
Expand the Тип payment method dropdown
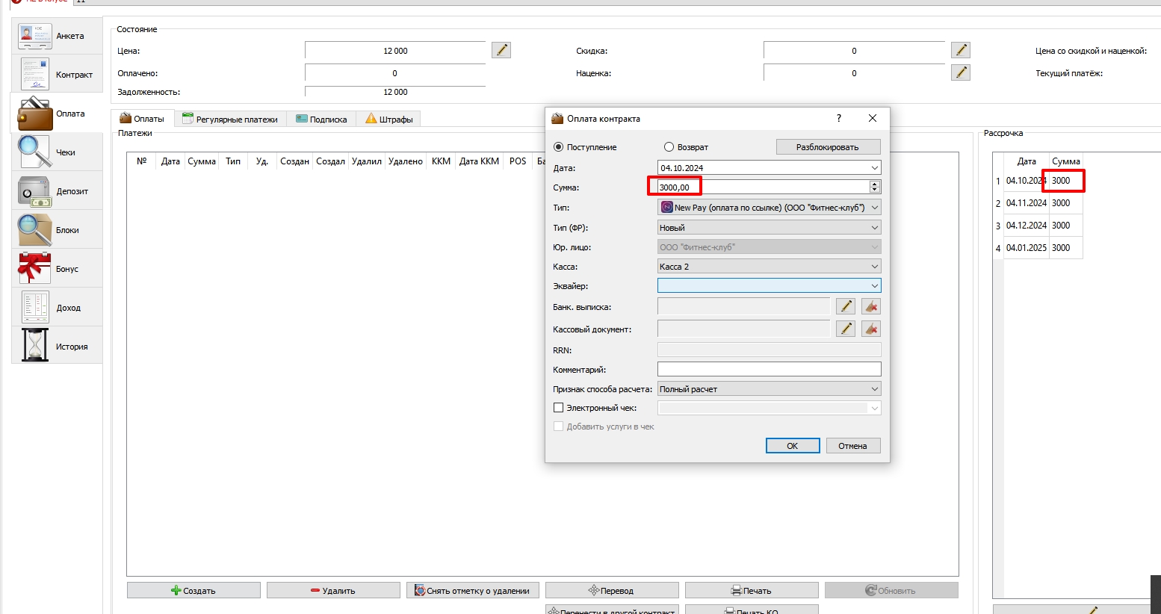coord(769,208)
